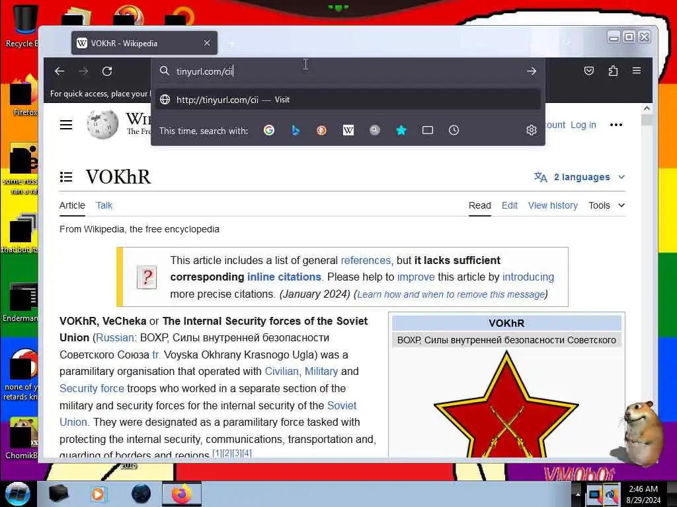This screenshot has width=677, height=507.
Task: Click the tr. transliteration link
Action: point(156,355)
